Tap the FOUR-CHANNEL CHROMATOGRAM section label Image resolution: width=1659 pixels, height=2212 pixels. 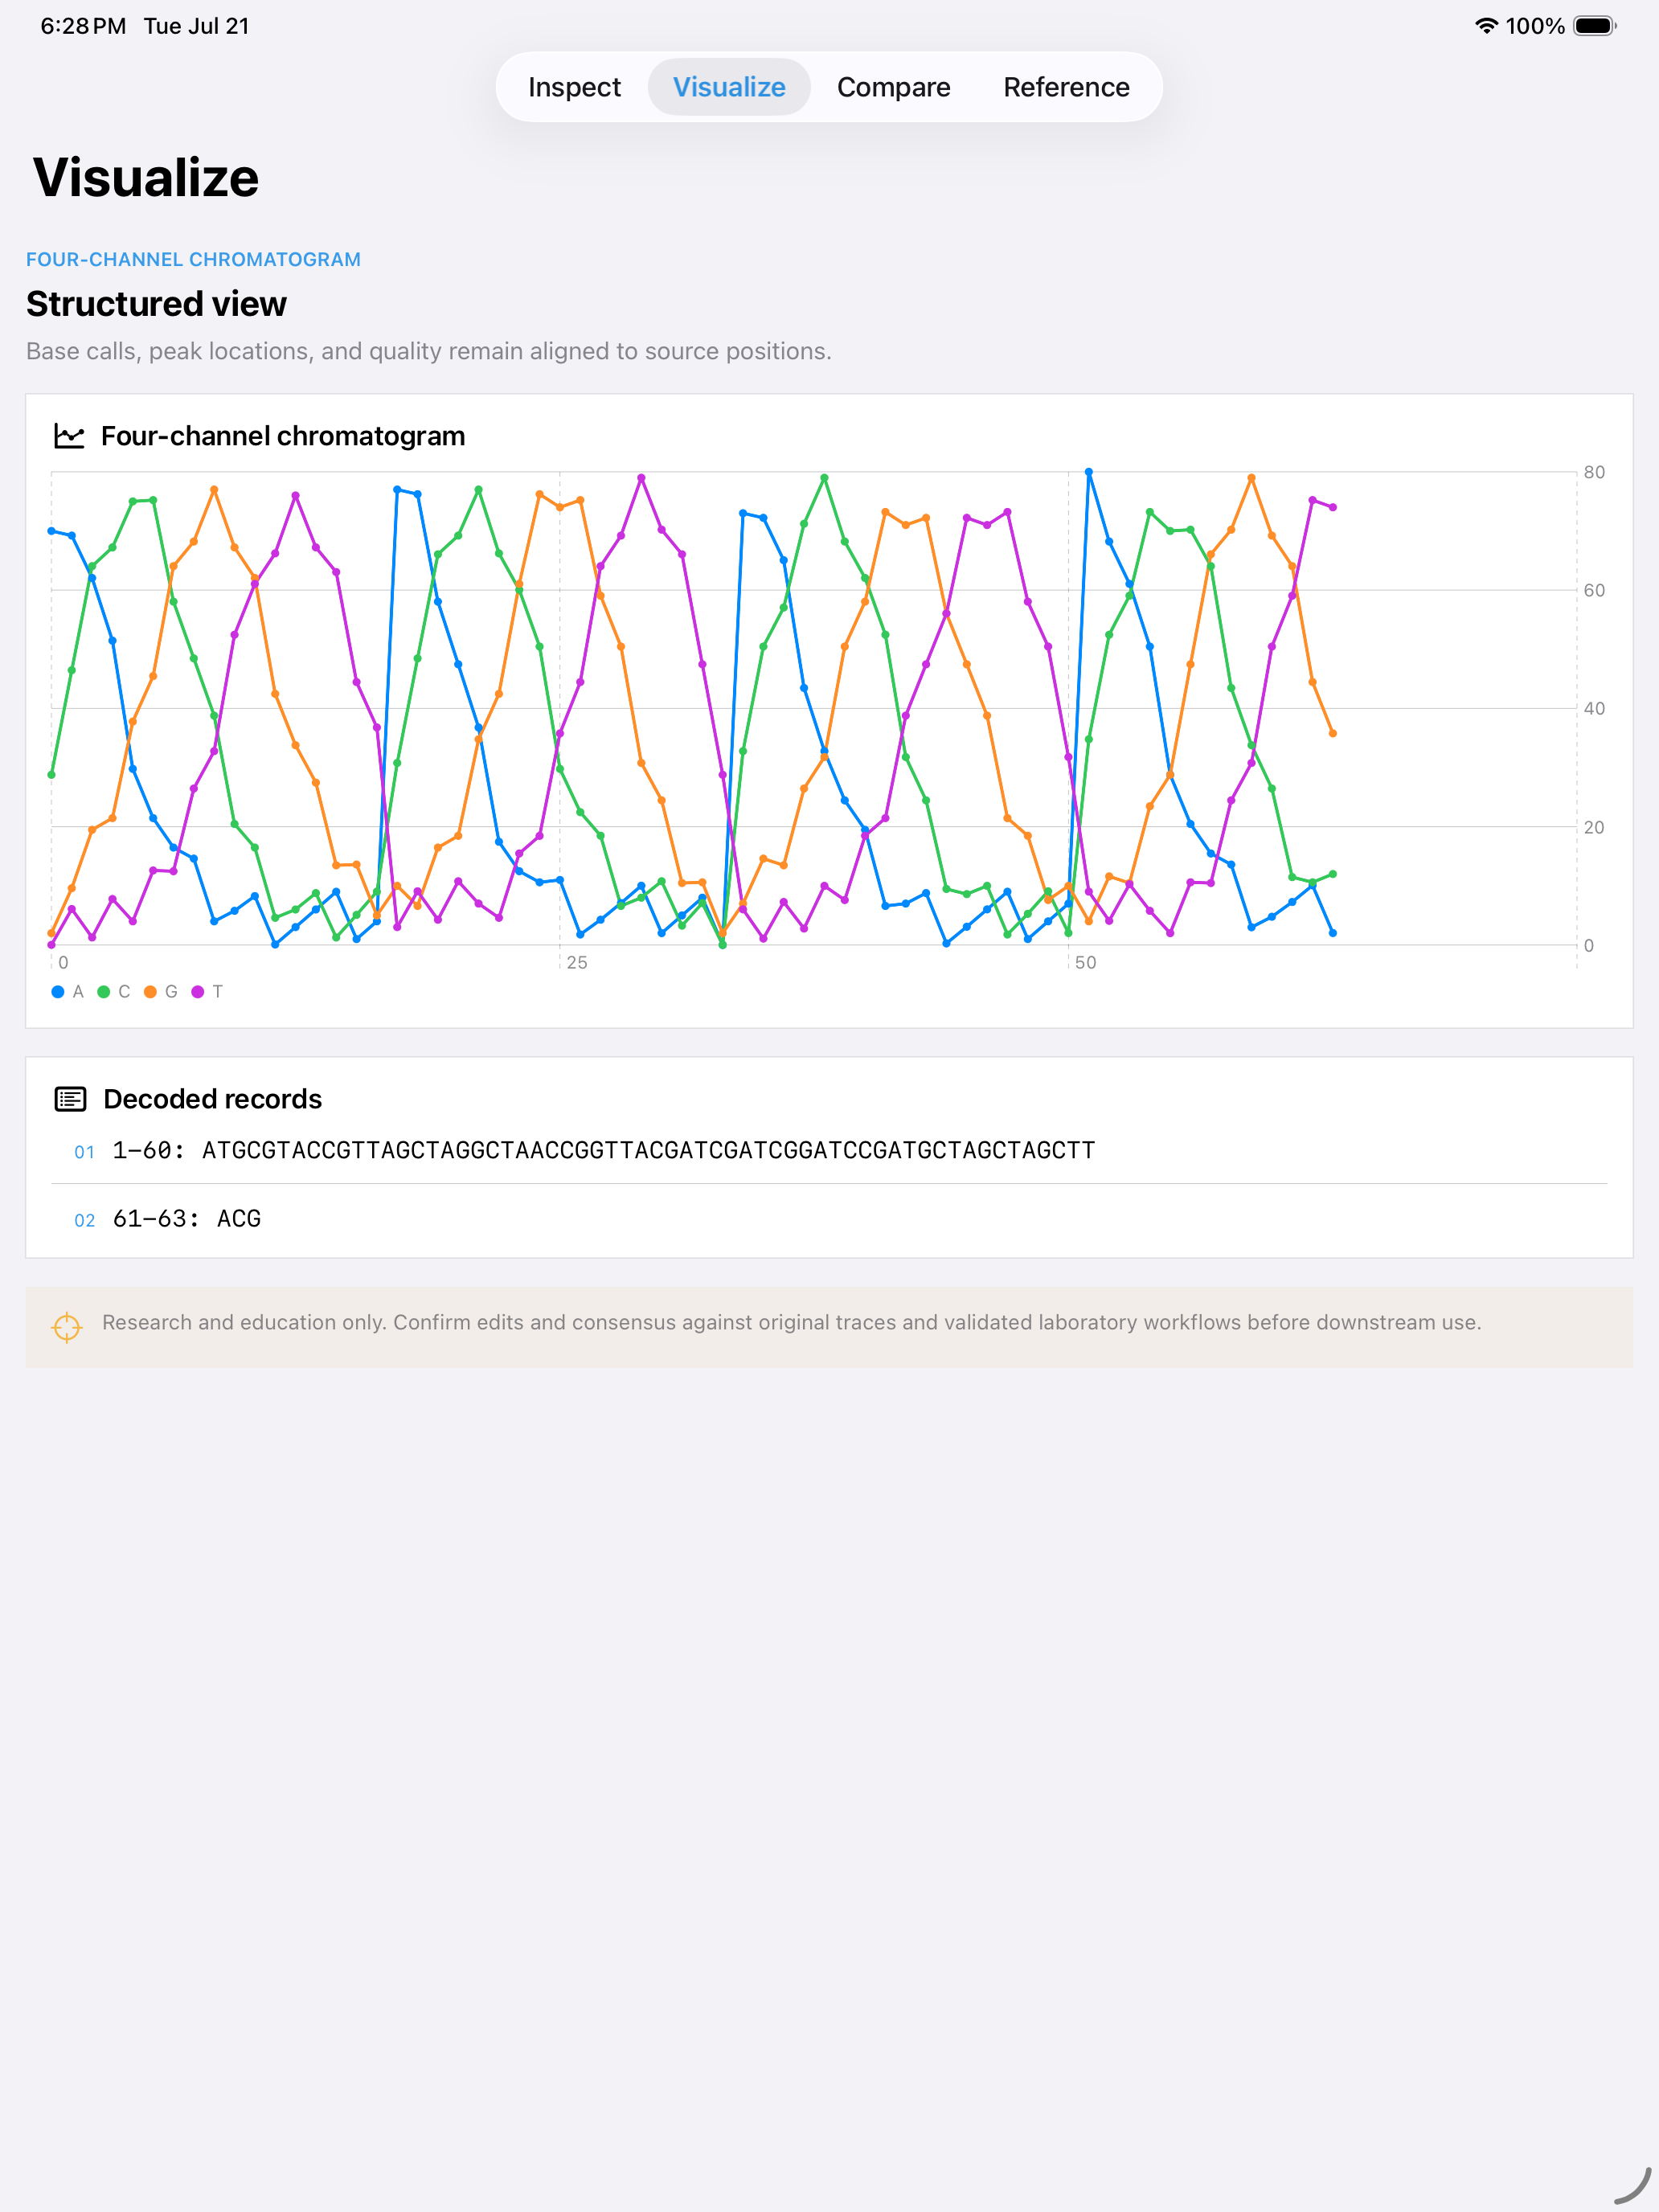(x=193, y=259)
